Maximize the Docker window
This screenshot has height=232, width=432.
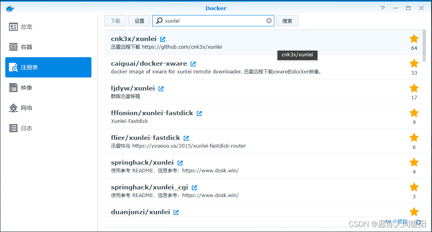(408, 8)
